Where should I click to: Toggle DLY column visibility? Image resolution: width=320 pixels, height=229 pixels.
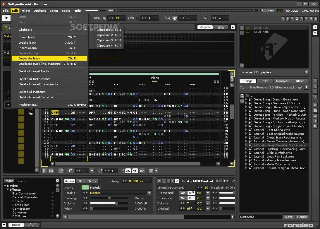[142, 171]
